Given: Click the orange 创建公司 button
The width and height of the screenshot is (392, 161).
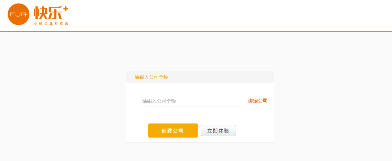Looking at the screenshot, I should pyautogui.click(x=173, y=131).
